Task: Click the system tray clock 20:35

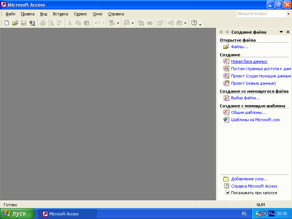Action: point(282,214)
